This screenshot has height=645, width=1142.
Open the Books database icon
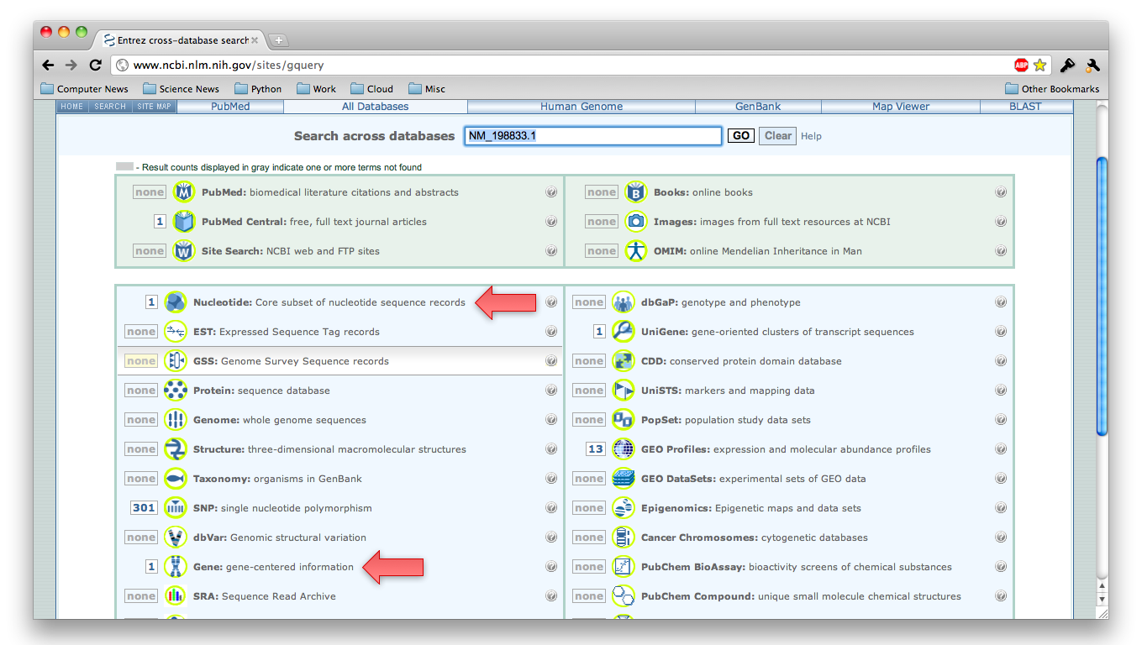point(636,192)
